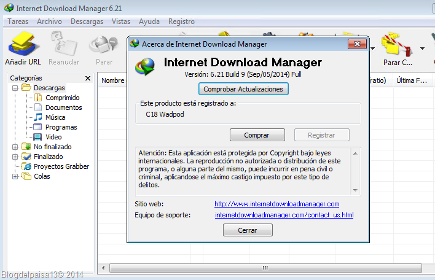Viewport: 435px width, 280px height.
Task: Click the Comprar button
Action: [257, 135]
